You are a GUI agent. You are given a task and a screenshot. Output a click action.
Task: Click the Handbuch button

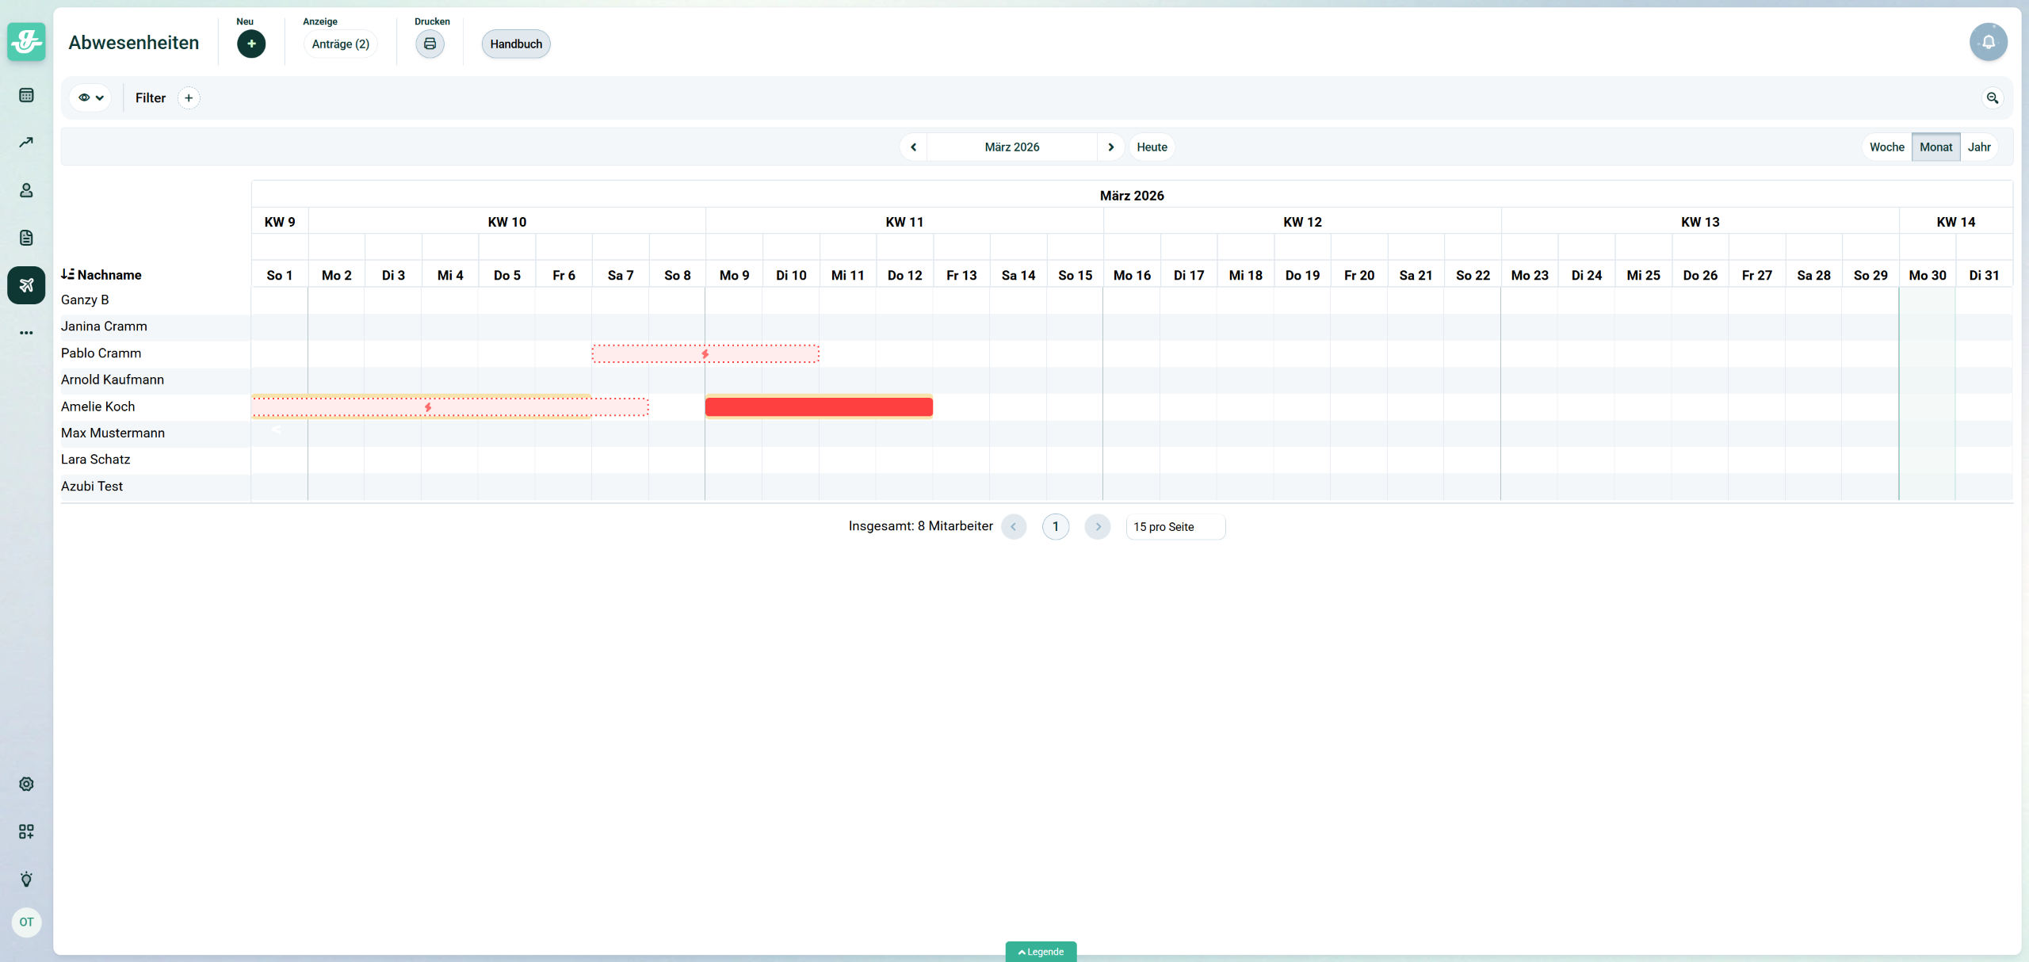click(516, 44)
